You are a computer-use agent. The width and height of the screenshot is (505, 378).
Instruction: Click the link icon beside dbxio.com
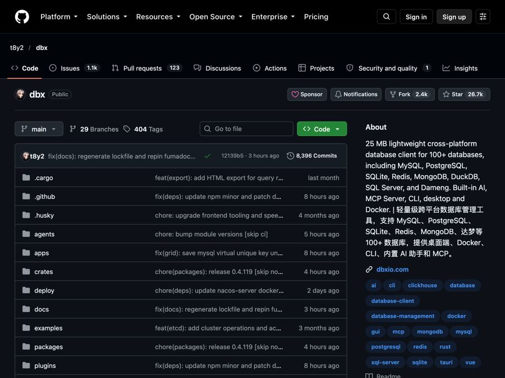pyautogui.click(x=369, y=269)
